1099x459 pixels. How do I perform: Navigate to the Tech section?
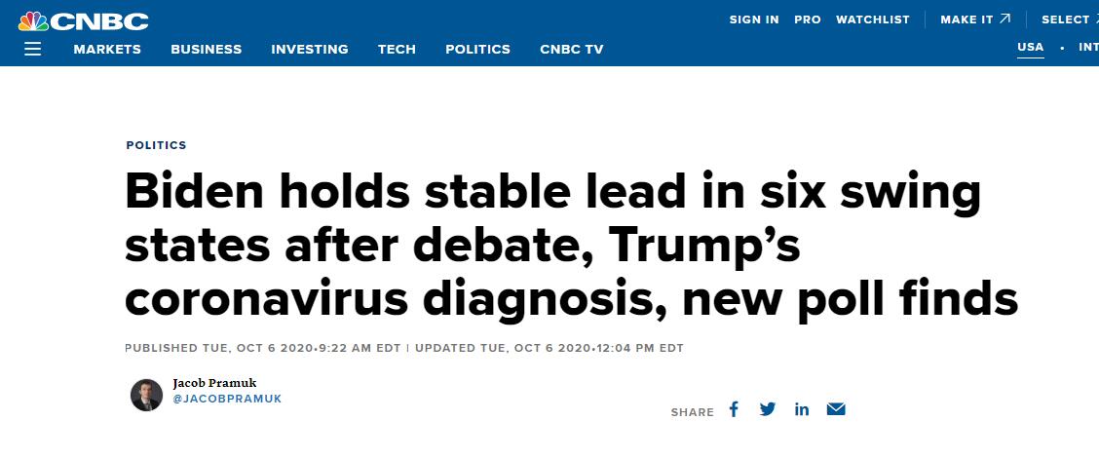click(397, 50)
